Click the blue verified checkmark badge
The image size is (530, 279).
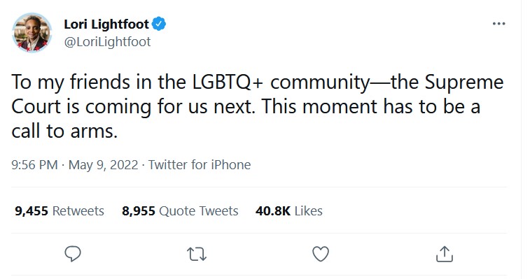[159, 24]
